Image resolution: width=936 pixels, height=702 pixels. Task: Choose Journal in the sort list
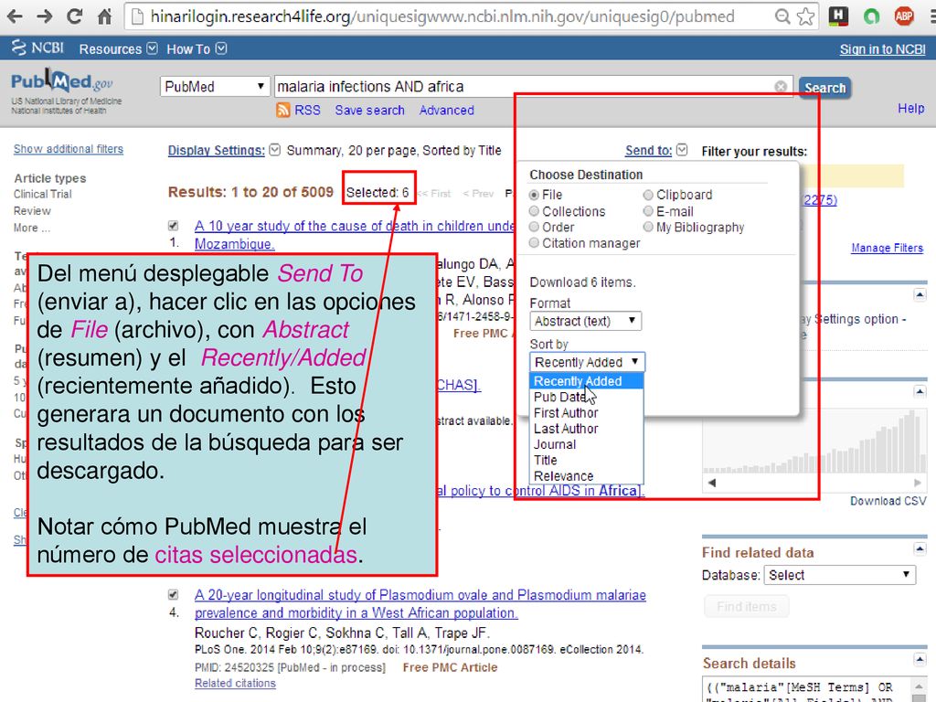(x=587, y=444)
